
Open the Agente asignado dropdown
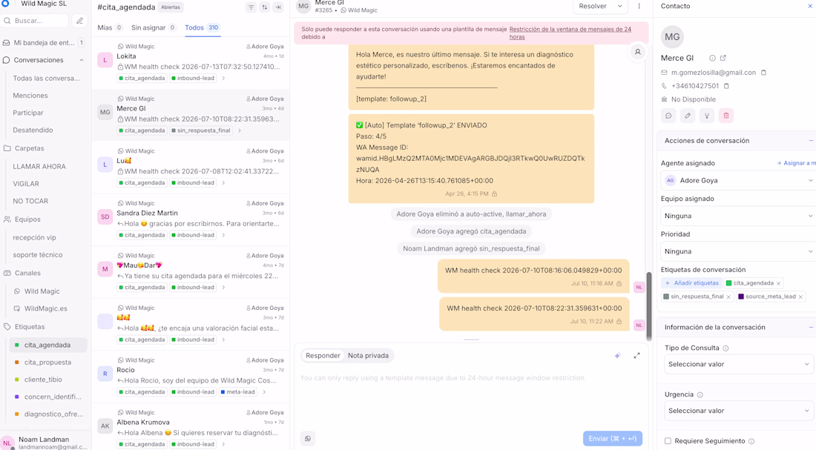738,181
